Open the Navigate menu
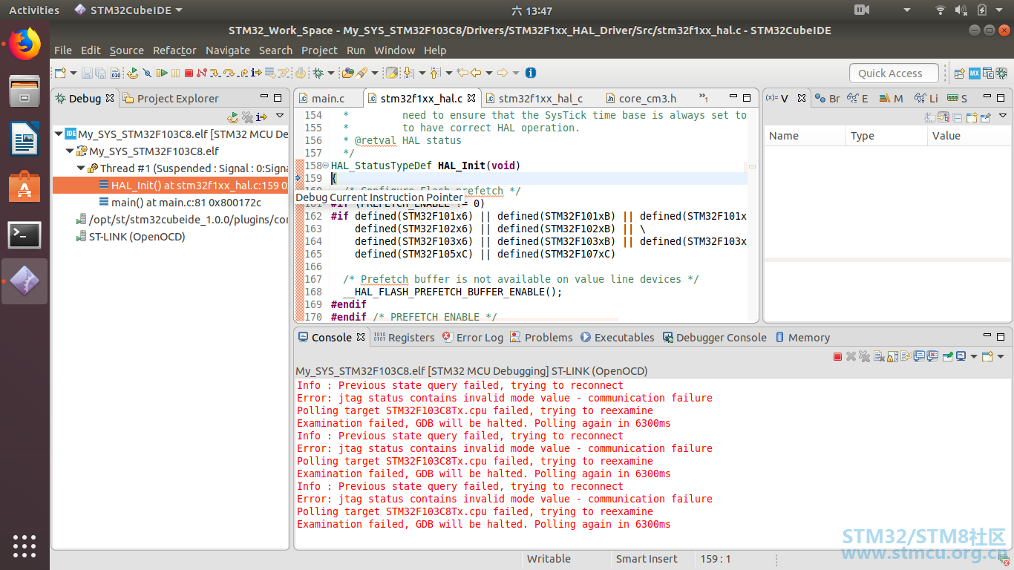Image resolution: width=1014 pixels, height=570 pixels. pos(228,50)
